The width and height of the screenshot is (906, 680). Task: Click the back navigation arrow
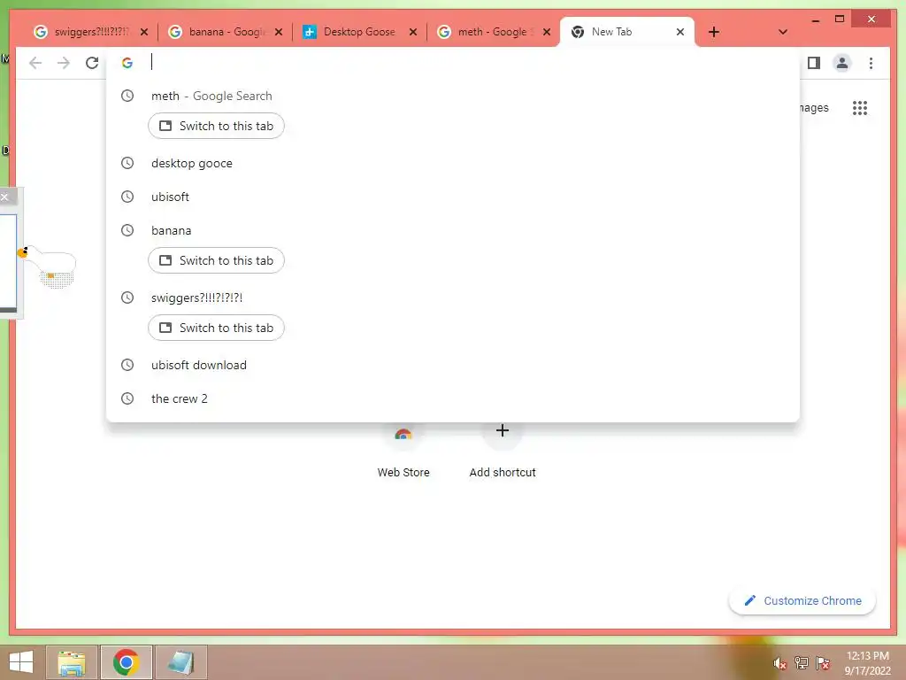(35, 63)
